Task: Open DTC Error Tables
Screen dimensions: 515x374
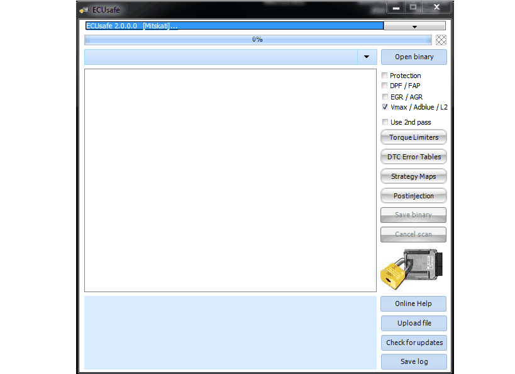Action: pyautogui.click(x=414, y=157)
